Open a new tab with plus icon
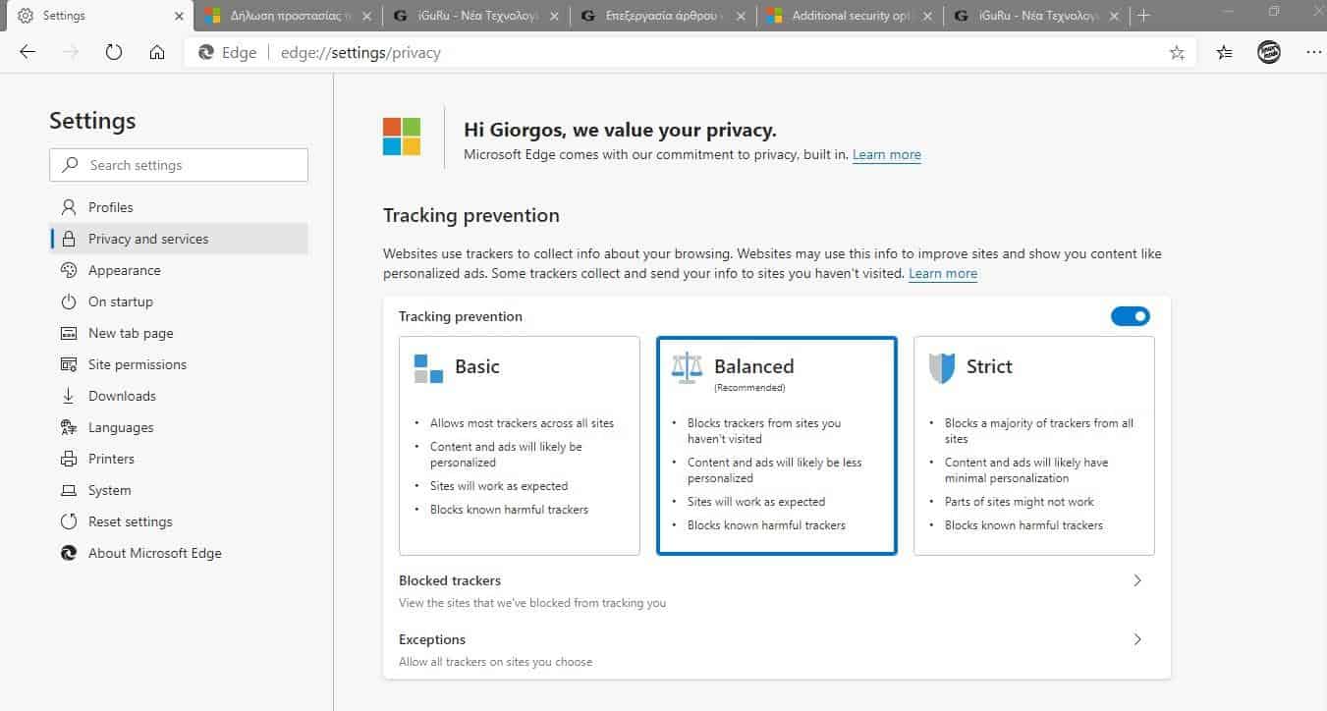Screen dimensions: 1327x711 click(1143, 16)
